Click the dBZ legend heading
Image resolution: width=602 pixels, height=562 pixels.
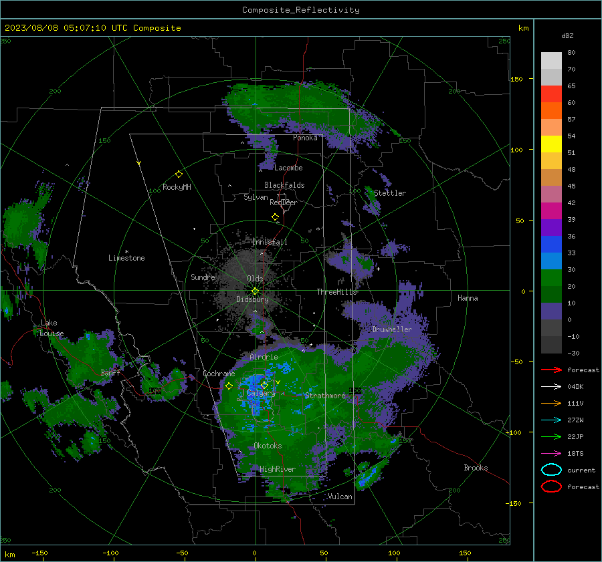[567, 35]
